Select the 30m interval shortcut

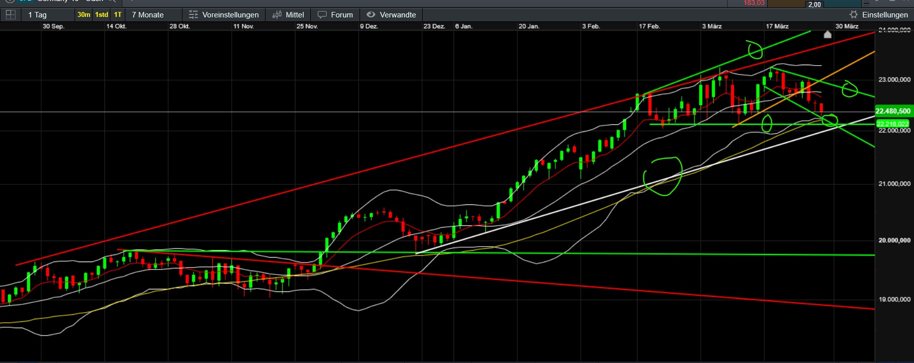click(84, 15)
